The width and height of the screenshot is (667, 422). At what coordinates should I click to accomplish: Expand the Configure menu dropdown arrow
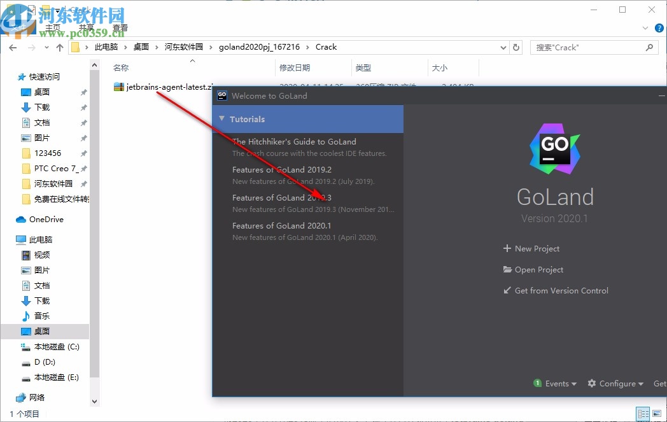(642, 383)
